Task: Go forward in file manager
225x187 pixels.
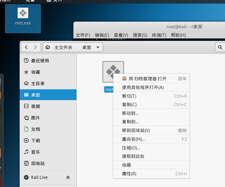Action: 35,47
